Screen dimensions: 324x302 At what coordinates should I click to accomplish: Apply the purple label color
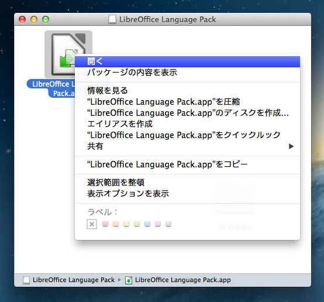(x=158, y=224)
